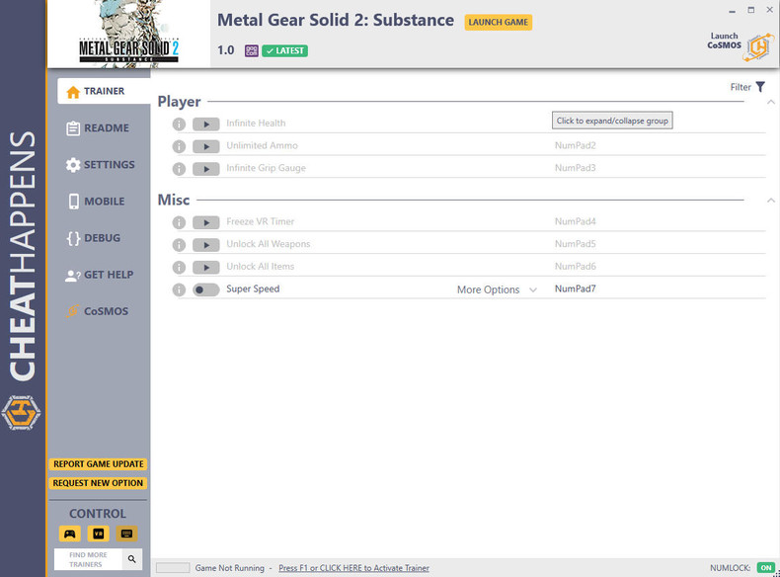Open the README tab
Viewport: 780px width, 577px height.
[98, 127]
